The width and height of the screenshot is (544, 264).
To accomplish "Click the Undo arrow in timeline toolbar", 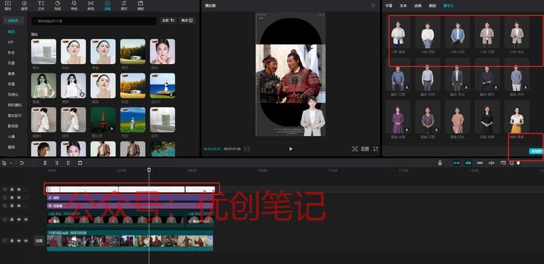I will pos(22,163).
